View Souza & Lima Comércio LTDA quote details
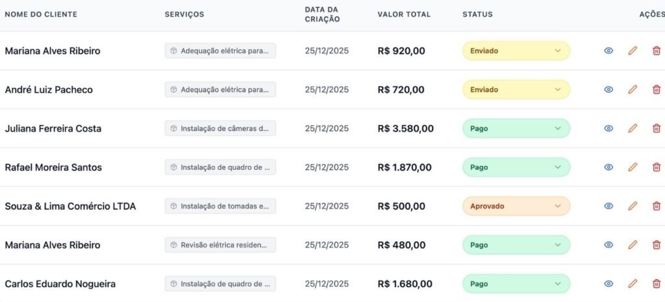 pos(609,206)
